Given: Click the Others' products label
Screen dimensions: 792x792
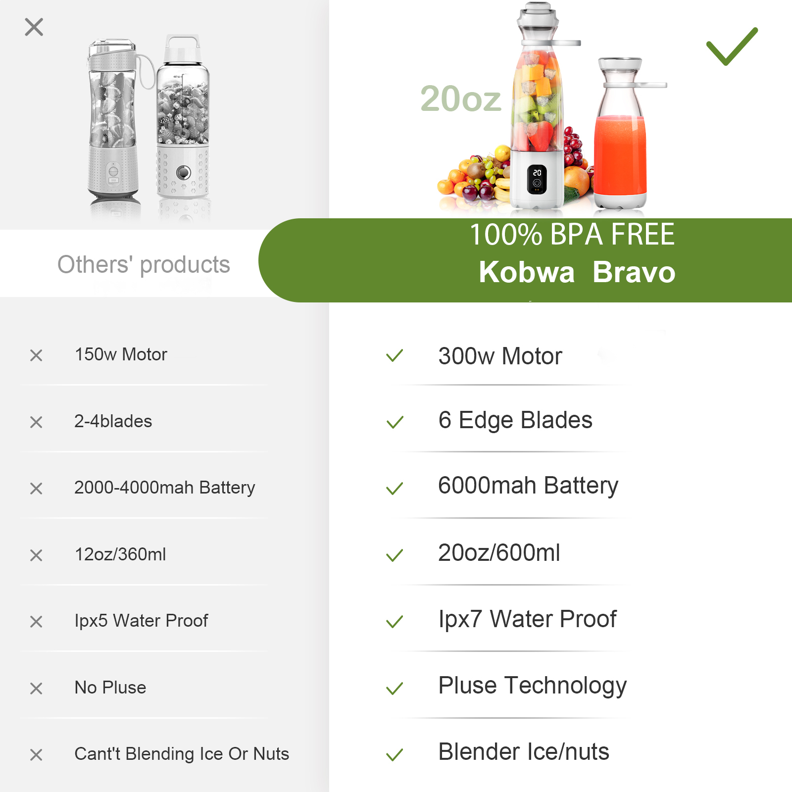Looking at the screenshot, I should click(x=144, y=264).
